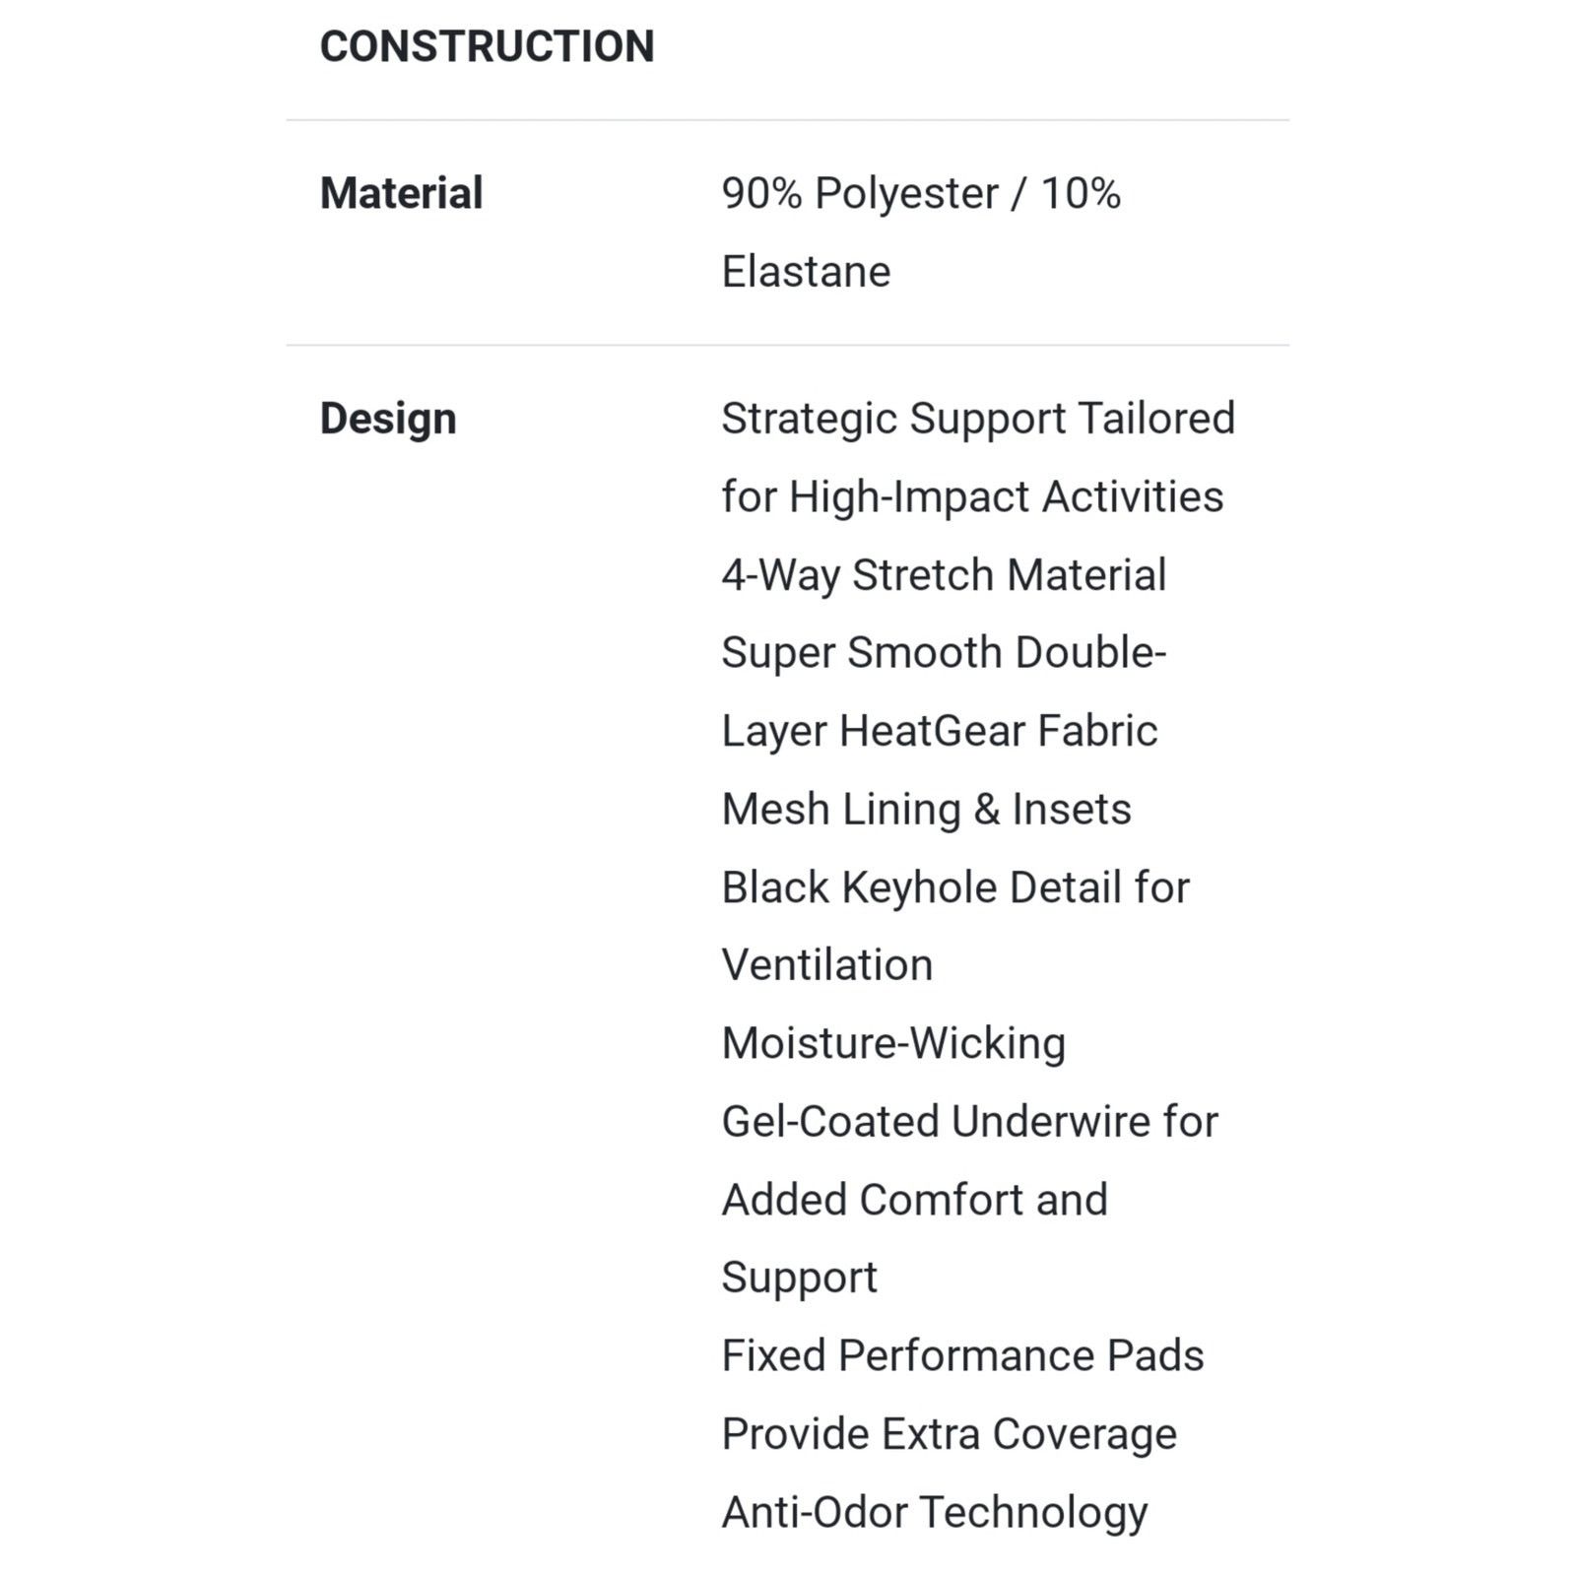The height and width of the screenshot is (1576, 1576).
Task: Click the word Elastane
Action: click(806, 271)
